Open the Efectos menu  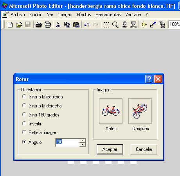pyautogui.click(x=84, y=15)
